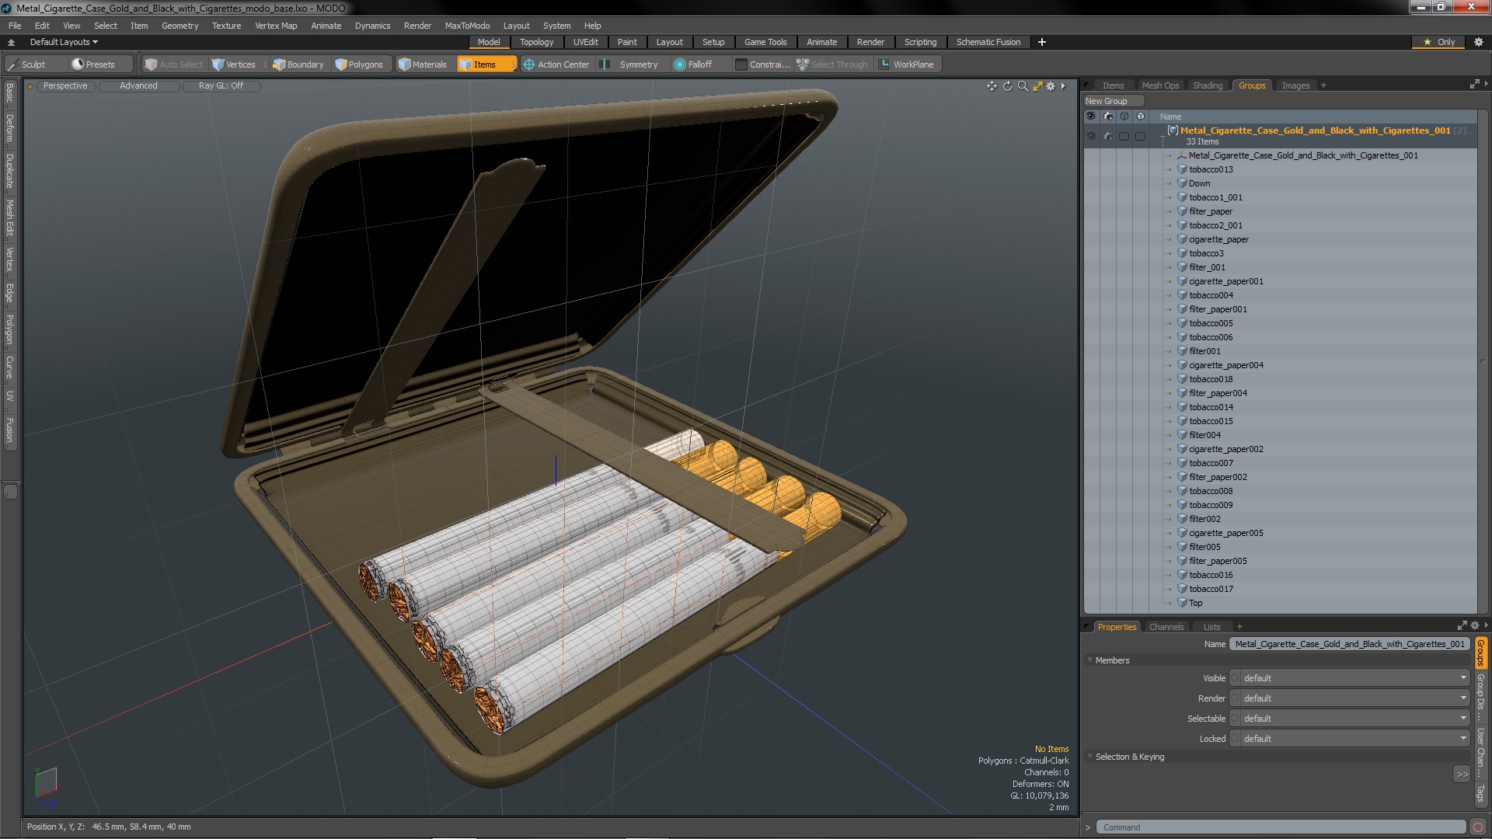Click the red record button by Command
This screenshot has height=839, width=1492.
1478,827
